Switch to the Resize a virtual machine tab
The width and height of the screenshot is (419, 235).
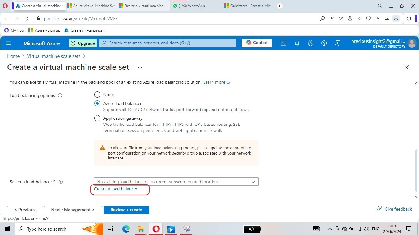pyautogui.click(x=143, y=6)
